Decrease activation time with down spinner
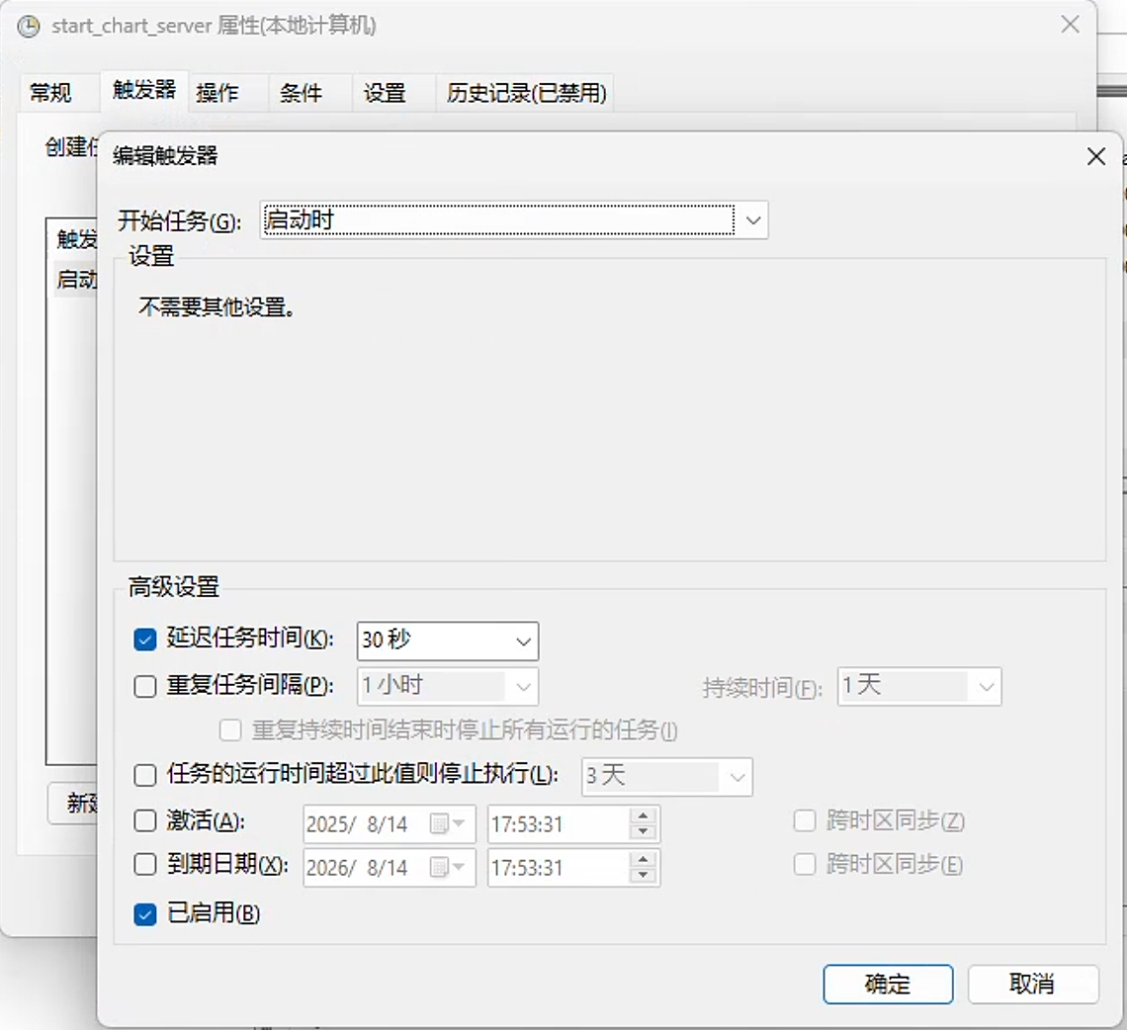Image resolution: width=1127 pixels, height=1030 pixels. click(x=643, y=832)
